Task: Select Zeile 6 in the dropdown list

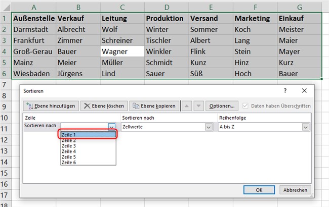Action: click(x=89, y=162)
